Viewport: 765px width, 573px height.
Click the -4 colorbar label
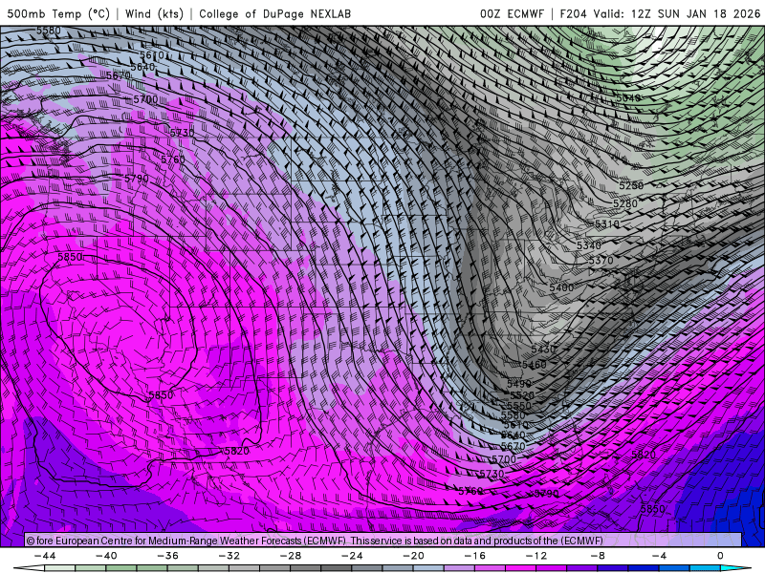[x=660, y=556]
